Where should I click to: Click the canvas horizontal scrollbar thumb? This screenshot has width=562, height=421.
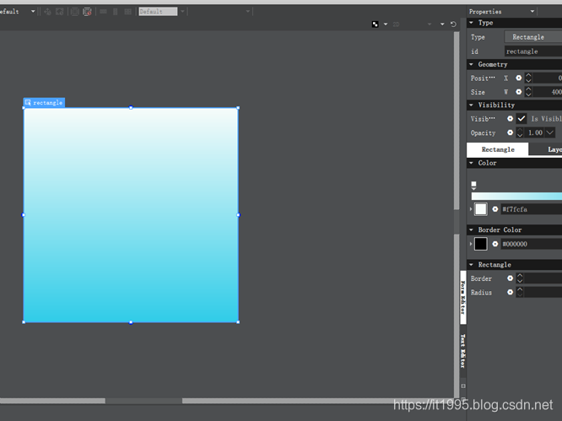143,401
